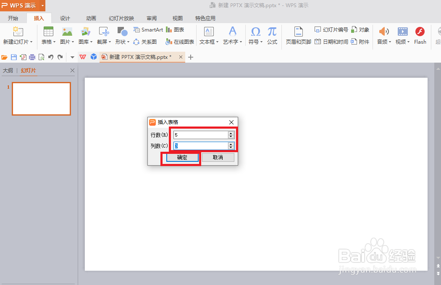Viewport: 441px width, 285px height.
Task: Open Header and Footer (页眉和页脚)
Action: (x=298, y=35)
